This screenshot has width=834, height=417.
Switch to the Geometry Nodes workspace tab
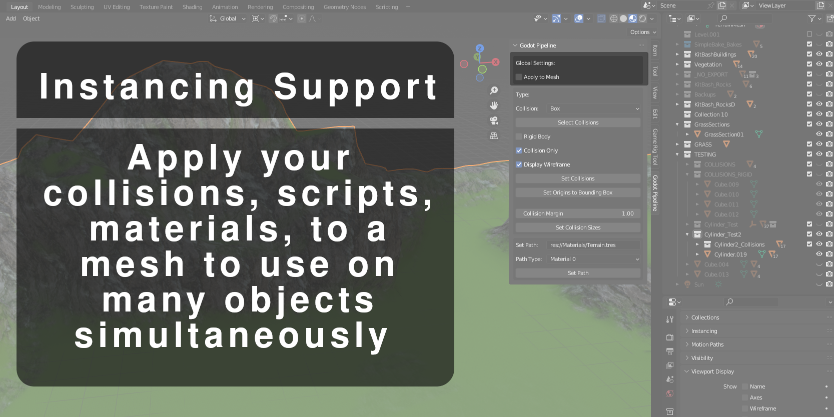tap(345, 7)
